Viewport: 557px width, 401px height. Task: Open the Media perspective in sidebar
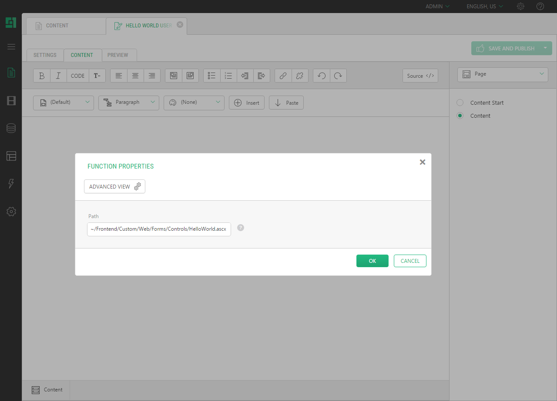[x=11, y=101]
